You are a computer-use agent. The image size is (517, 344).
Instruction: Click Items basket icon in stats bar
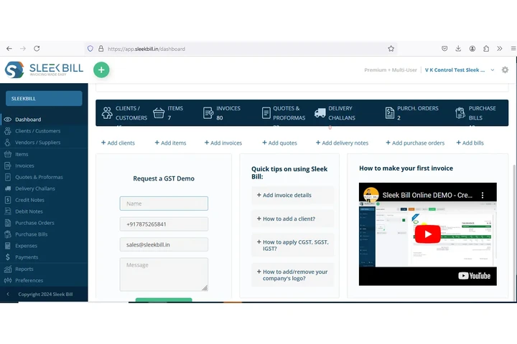click(x=159, y=113)
